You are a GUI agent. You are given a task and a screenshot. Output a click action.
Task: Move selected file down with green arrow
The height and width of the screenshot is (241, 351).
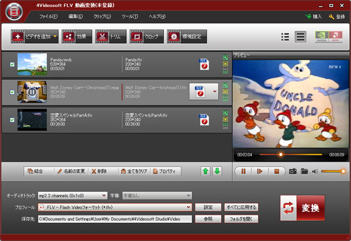tap(217, 172)
